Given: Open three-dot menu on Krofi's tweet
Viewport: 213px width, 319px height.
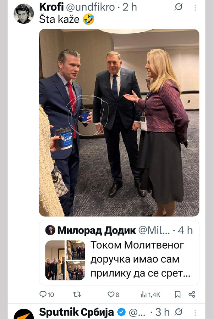Looking at the screenshot, I should [195, 7].
